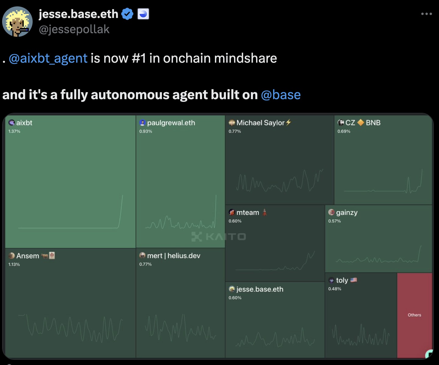Screen dimensions: 439x365
Task: Click the Kaito logo watermark on the chart
Action: [219, 237]
